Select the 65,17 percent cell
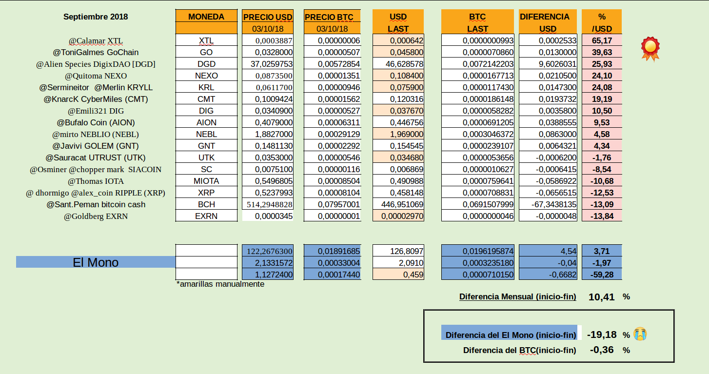 (602, 40)
